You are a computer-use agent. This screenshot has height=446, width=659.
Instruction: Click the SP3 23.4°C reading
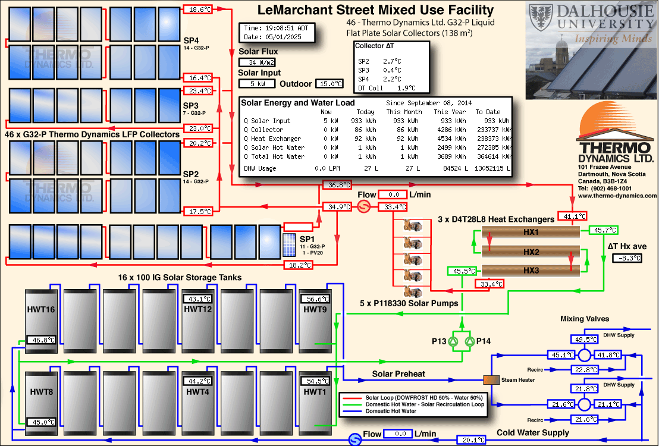198,91
